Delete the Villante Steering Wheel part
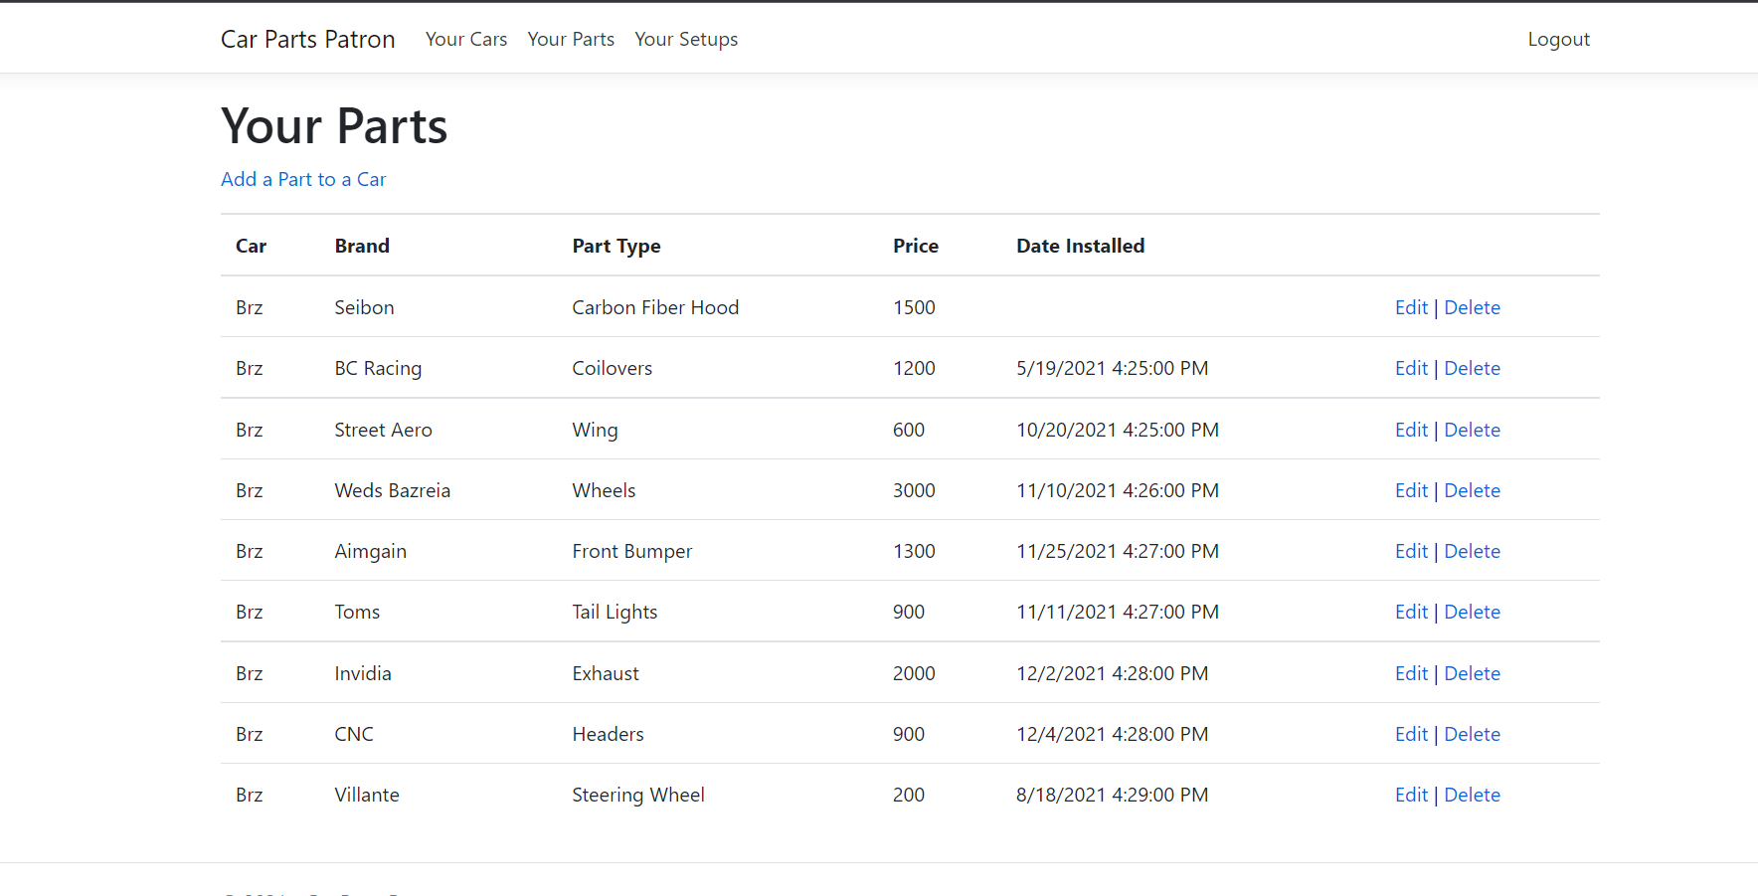The image size is (1758, 896). click(1472, 795)
